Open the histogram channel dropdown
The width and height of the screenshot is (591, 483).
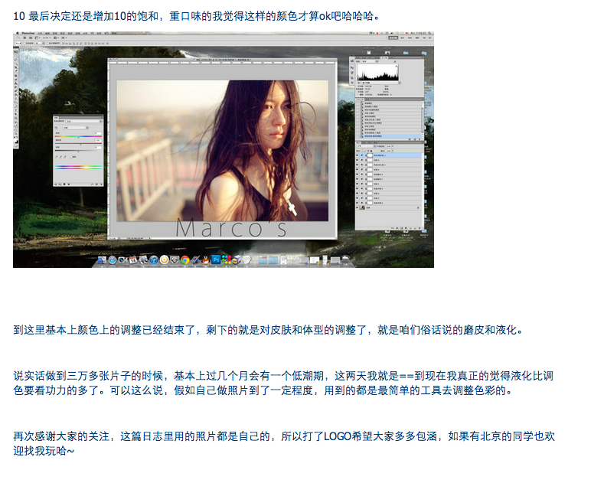[x=370, y=61]
